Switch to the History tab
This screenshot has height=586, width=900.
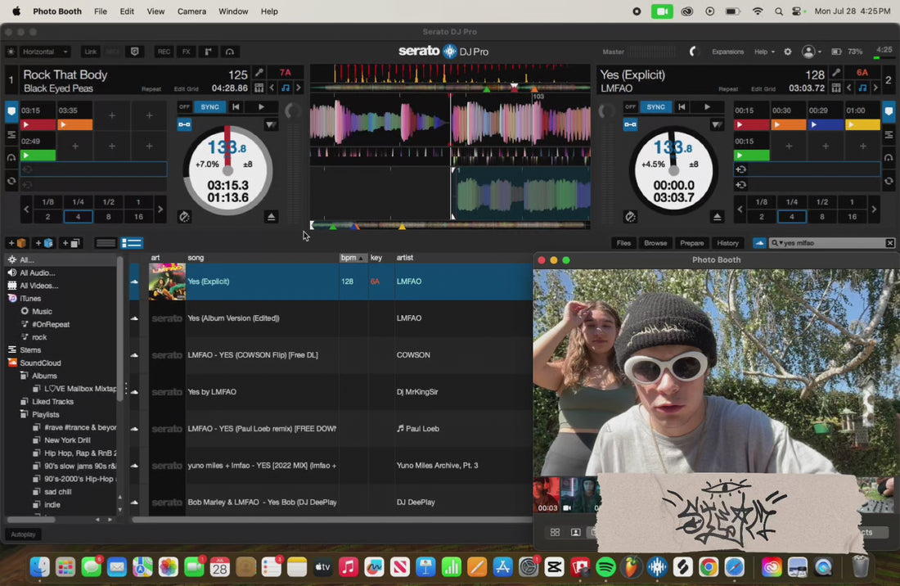[727, 243]
